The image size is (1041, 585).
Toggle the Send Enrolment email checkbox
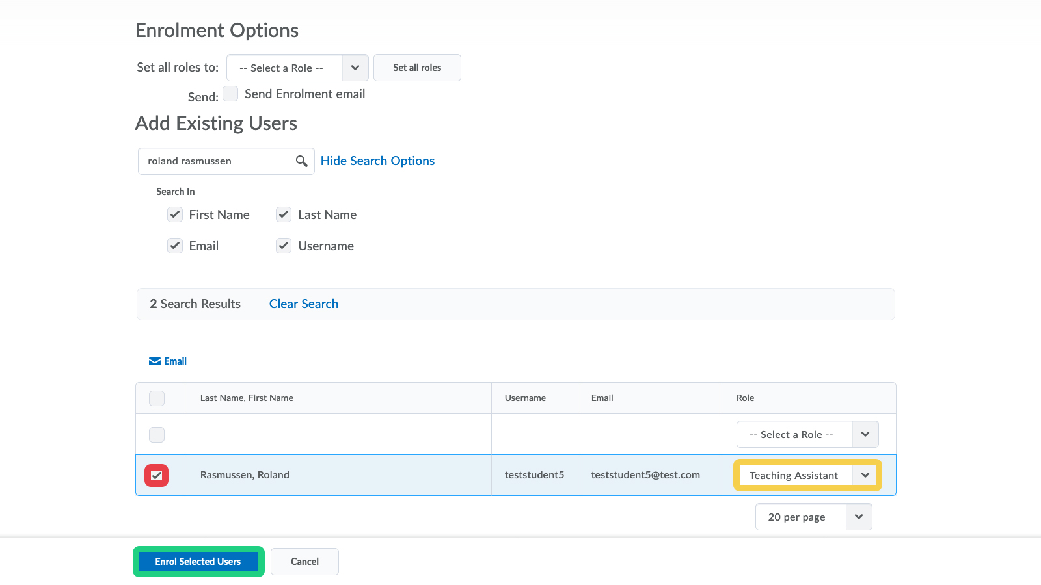coord(230,94)
